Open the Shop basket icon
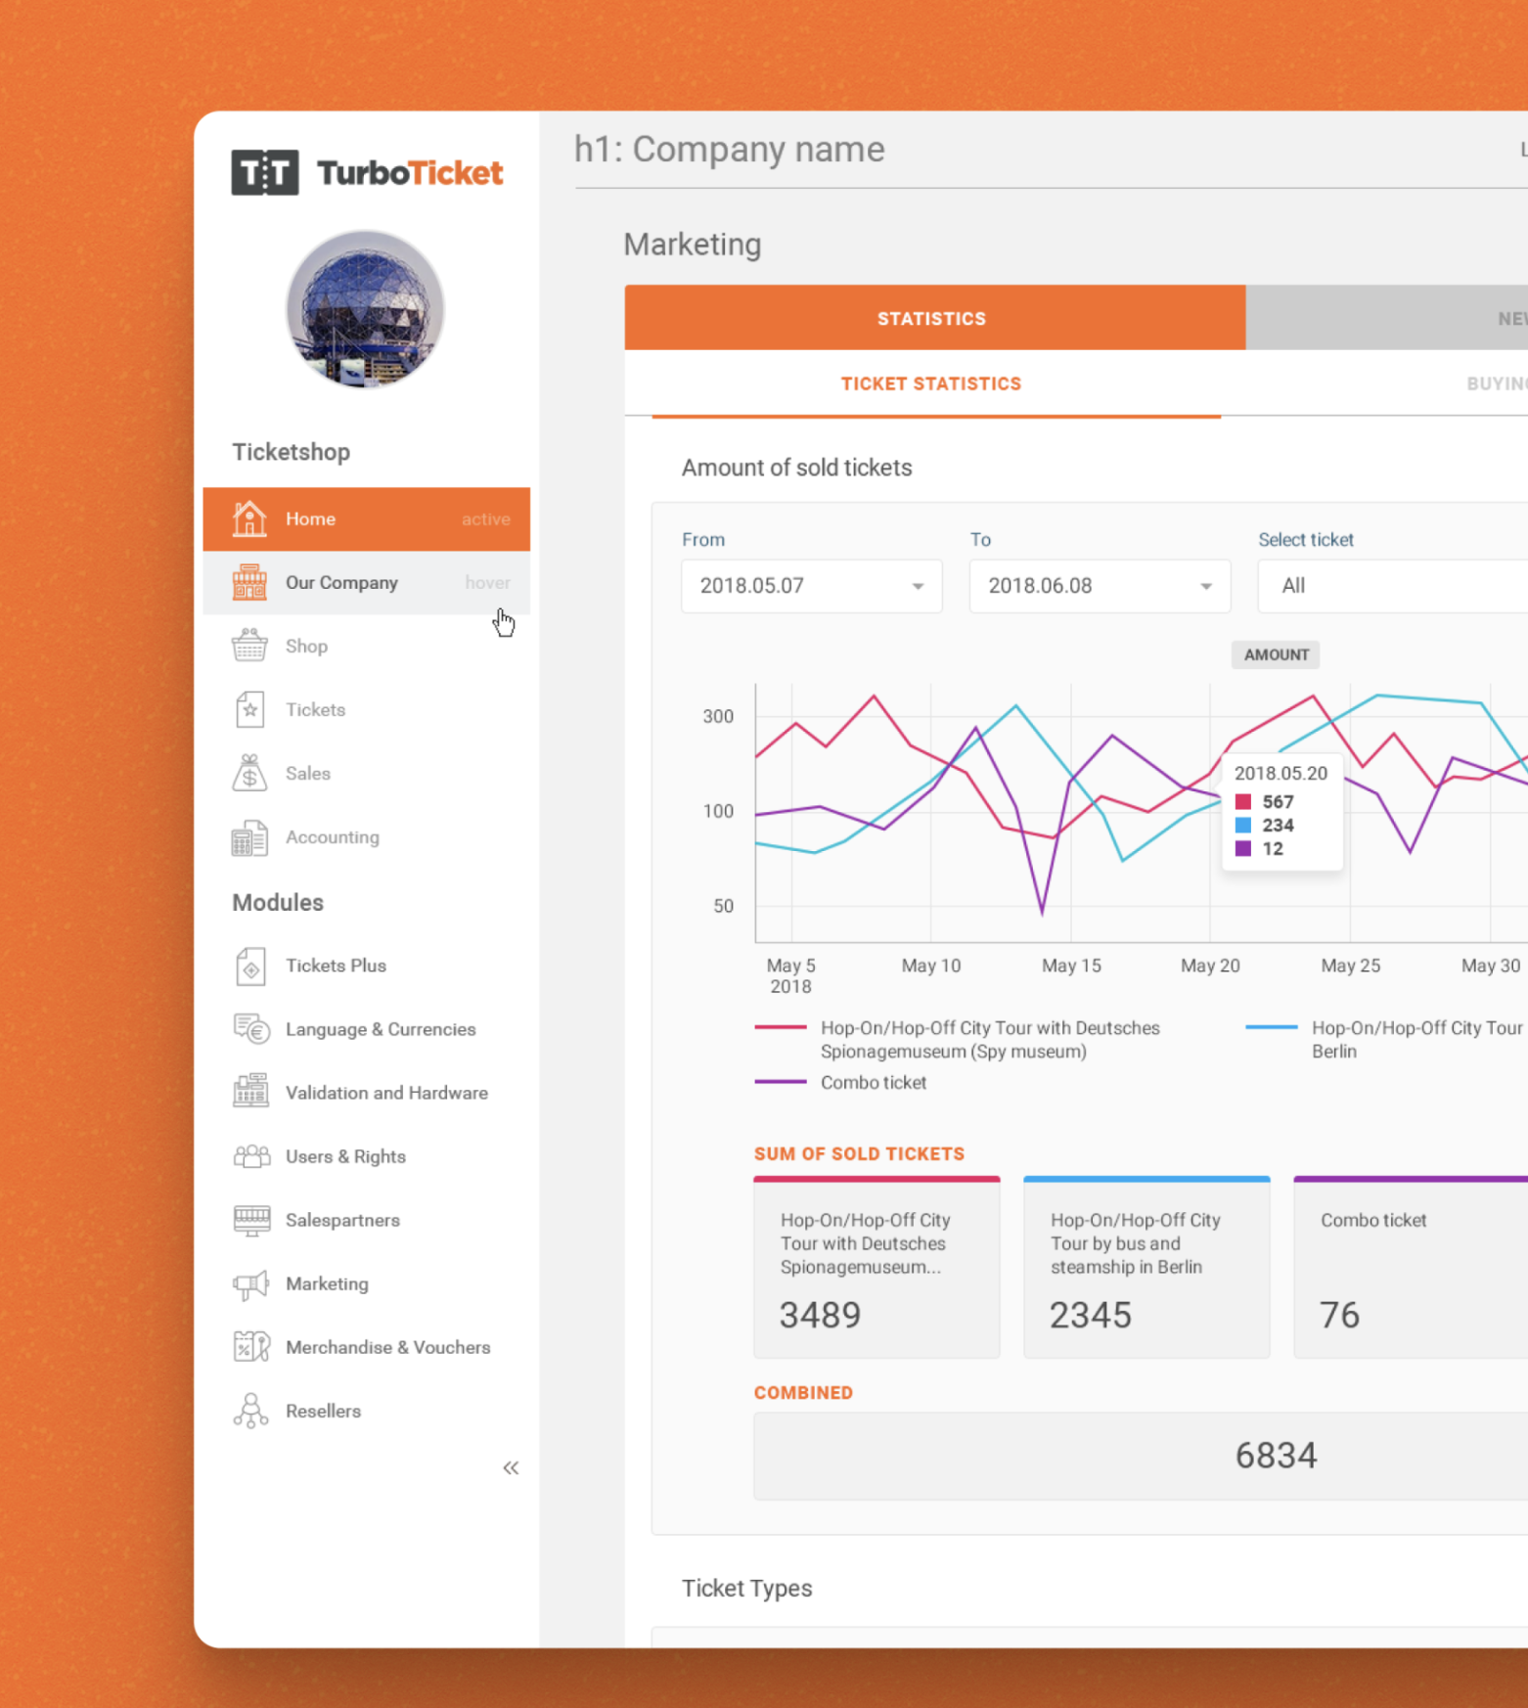1528x1708 pixels. (x=249, y=646)
